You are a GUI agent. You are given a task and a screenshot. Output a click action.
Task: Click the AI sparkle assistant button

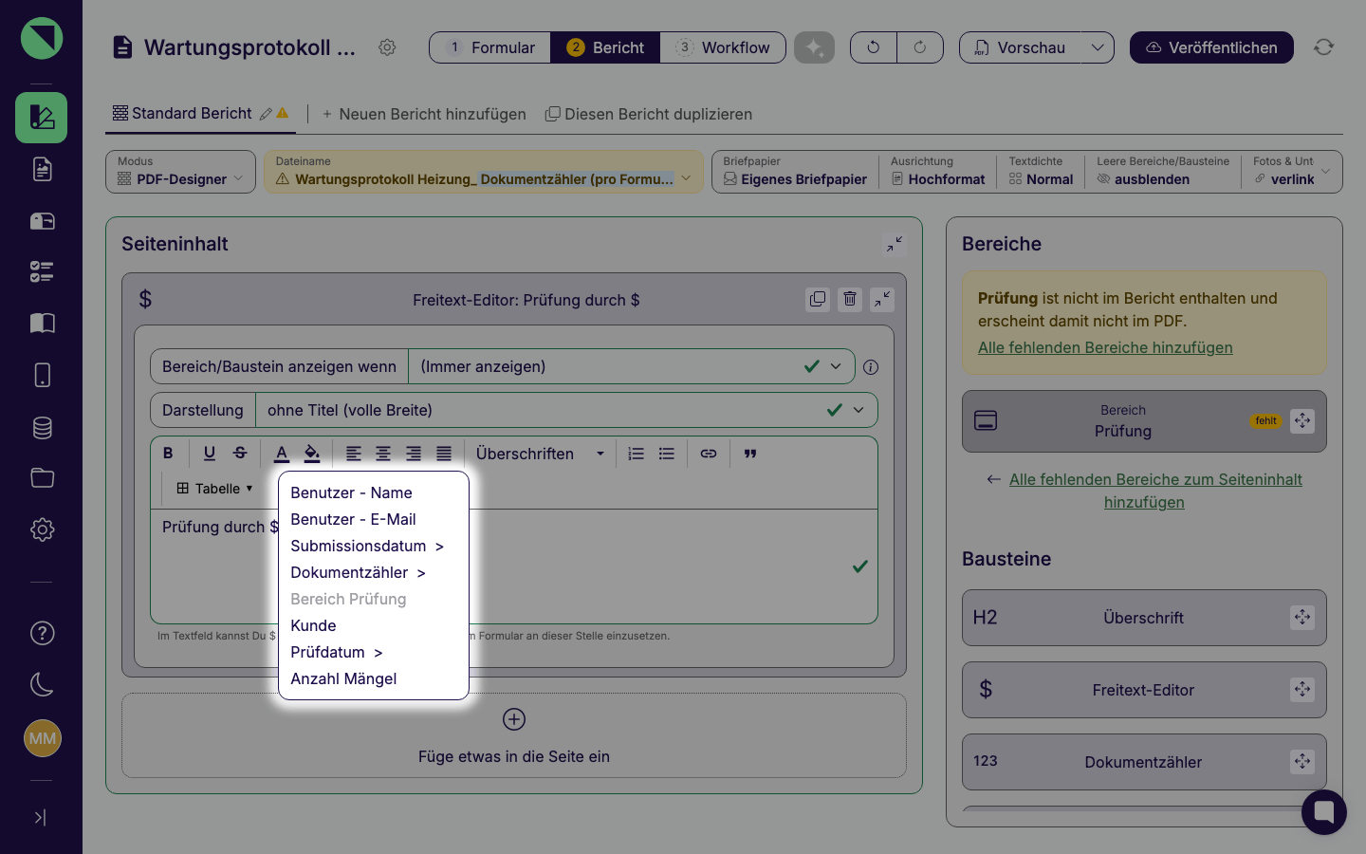tap(814, 47)
